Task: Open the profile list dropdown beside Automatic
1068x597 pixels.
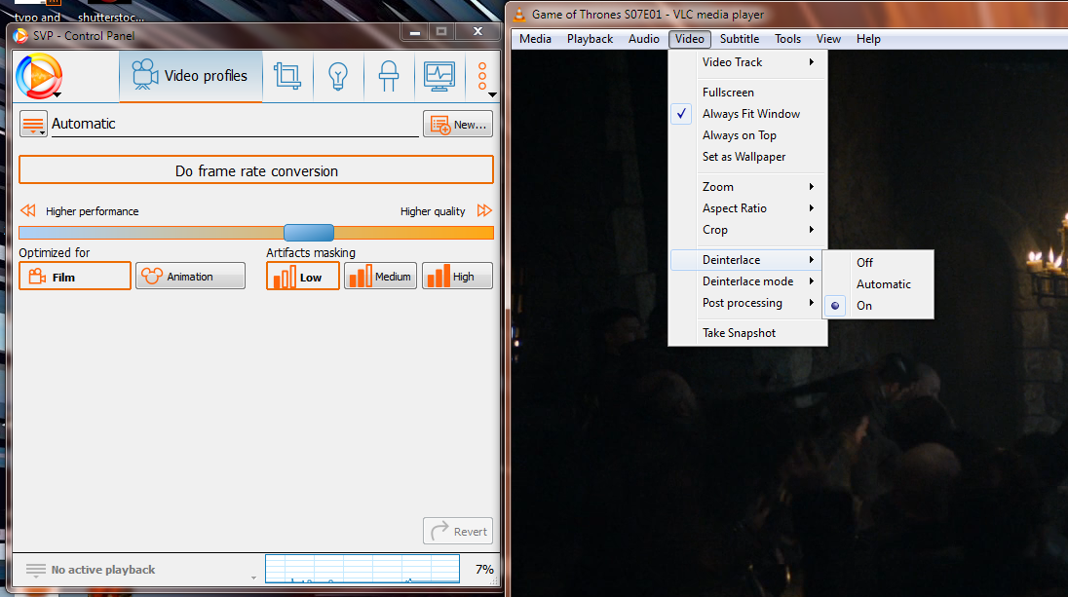Action: pyautogui.click(x=33, y=125)
